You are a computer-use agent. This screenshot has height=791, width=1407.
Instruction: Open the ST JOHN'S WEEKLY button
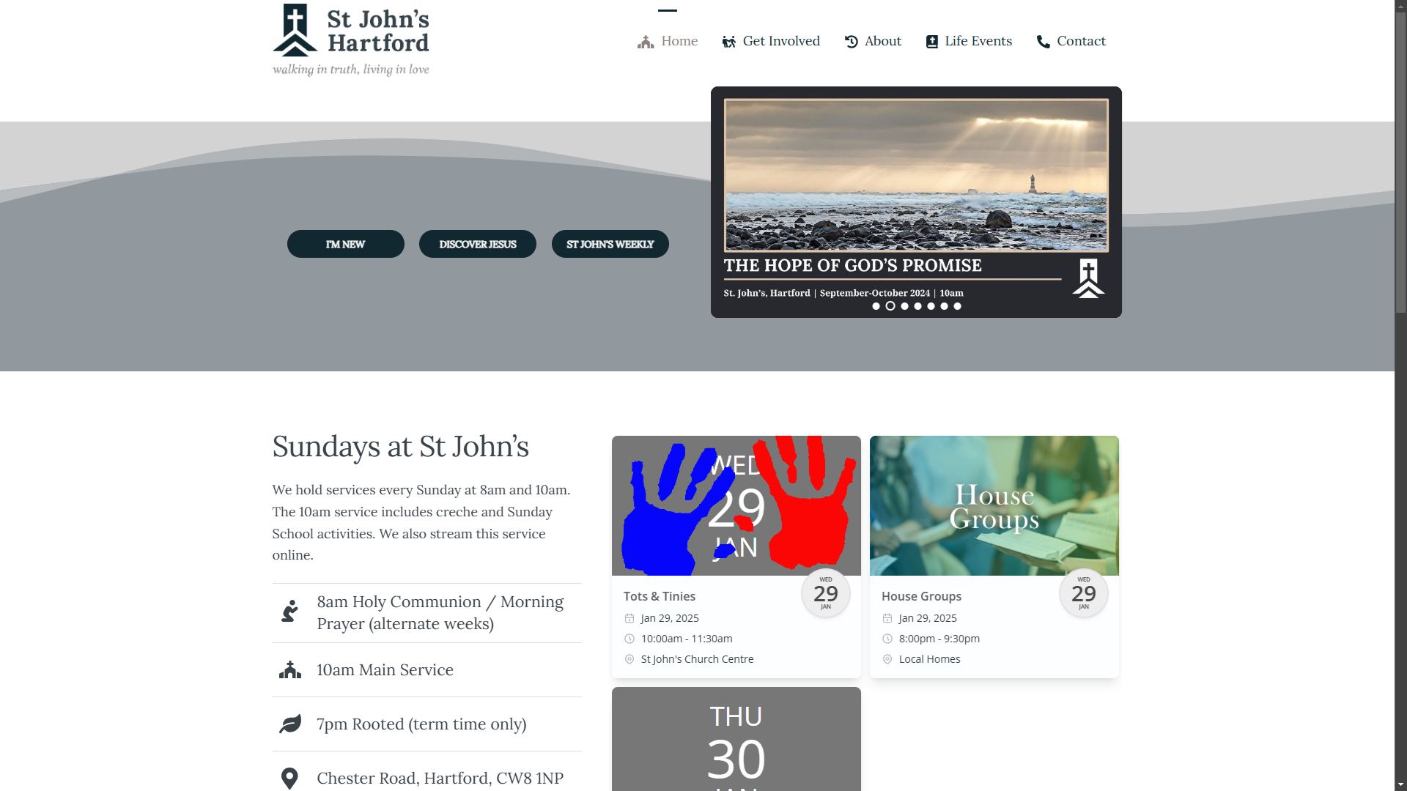tap(610, 244)
